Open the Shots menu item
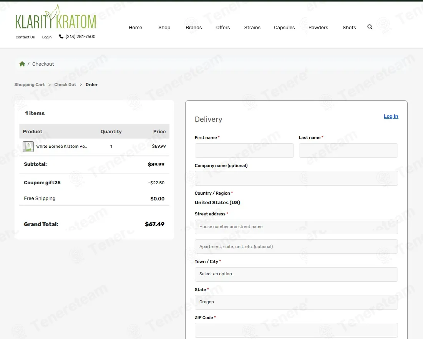The image size is (423, 339). pos(349,28)
